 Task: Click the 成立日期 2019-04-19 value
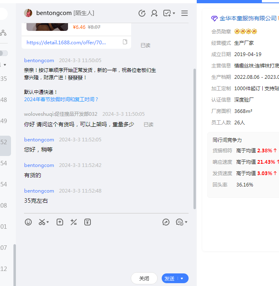click(248, 54)
